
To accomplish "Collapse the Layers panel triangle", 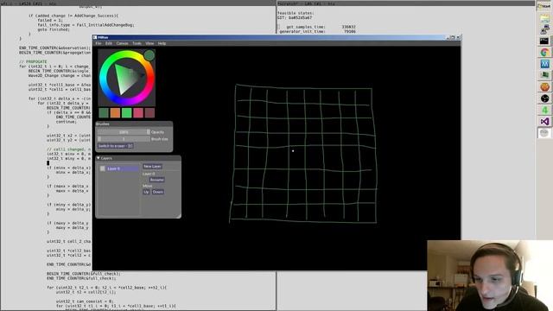I will 98,158.
